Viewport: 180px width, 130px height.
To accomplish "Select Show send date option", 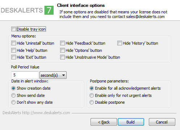I will [13, 95].
